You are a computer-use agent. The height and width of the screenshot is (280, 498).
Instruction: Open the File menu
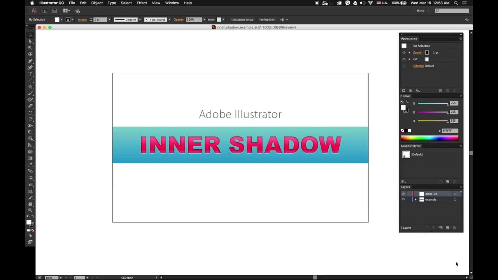tap(72, 3)
